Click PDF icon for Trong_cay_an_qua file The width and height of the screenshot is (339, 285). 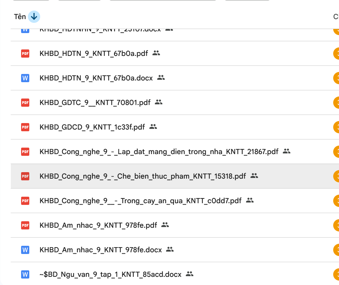[25, 200]
